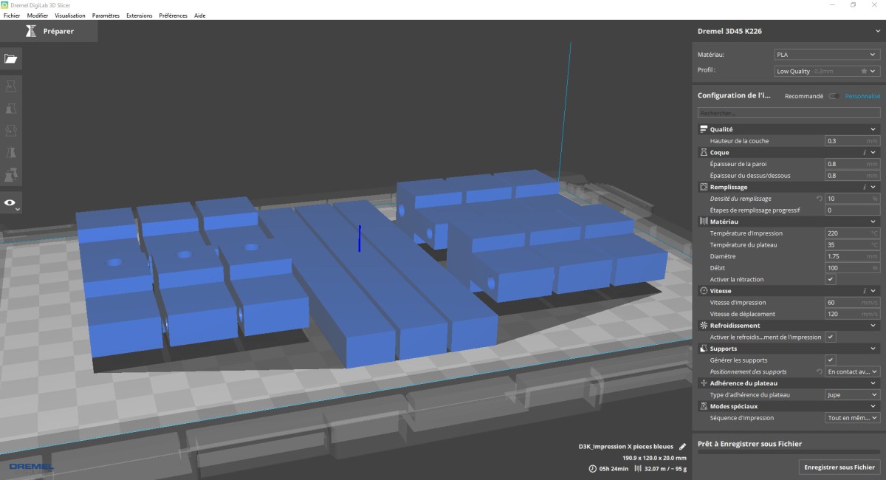886x480 pixels.
Task: Open the Préférences menu
Action: click(173, 16)
